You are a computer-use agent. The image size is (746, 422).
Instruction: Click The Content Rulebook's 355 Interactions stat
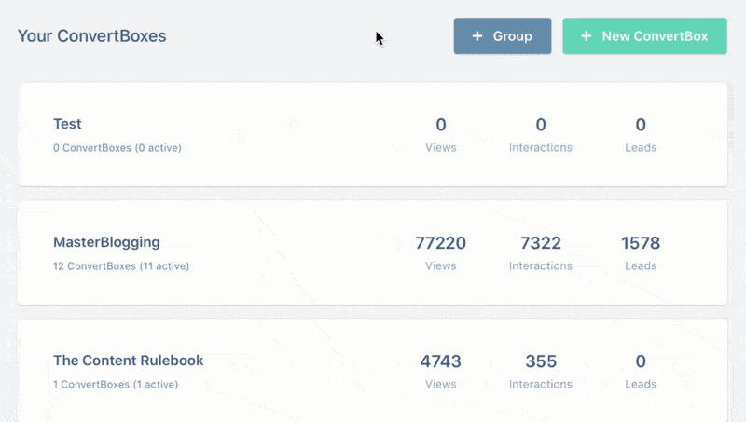[540, 362]
